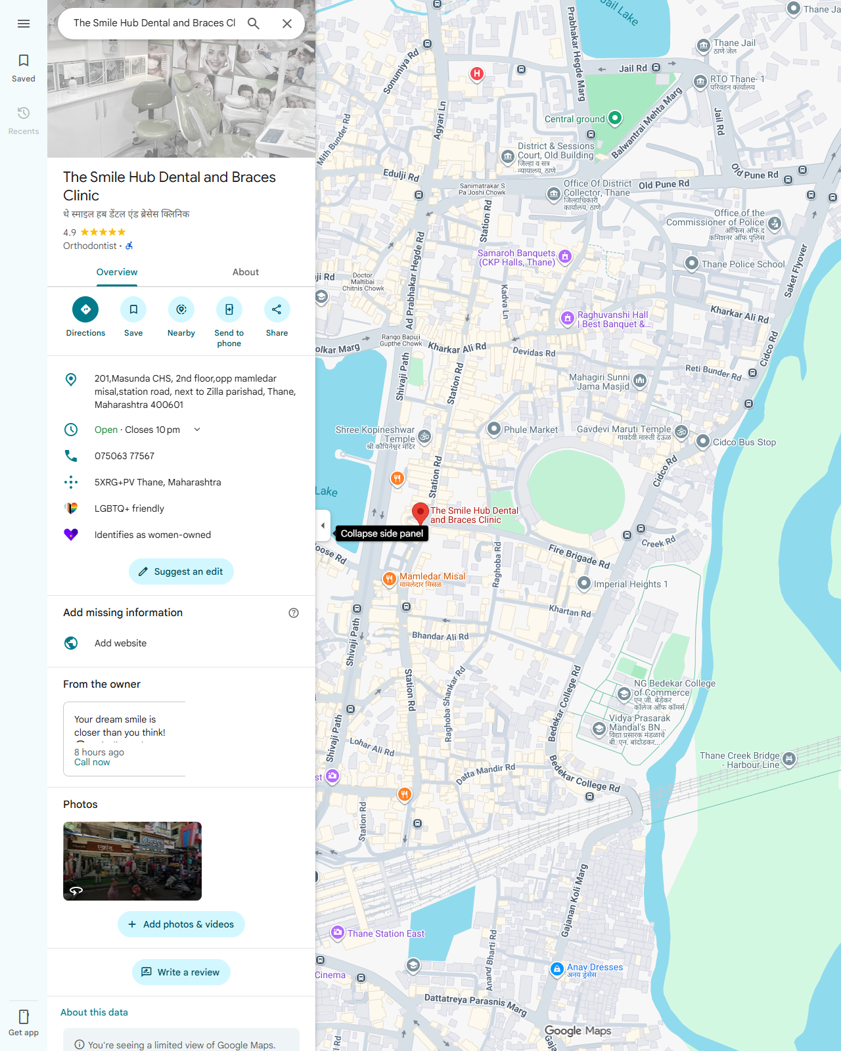Screen dimensions: 841x1051
Task: Select Thane Creek Bridge station marker
Action: click(789, 759)
